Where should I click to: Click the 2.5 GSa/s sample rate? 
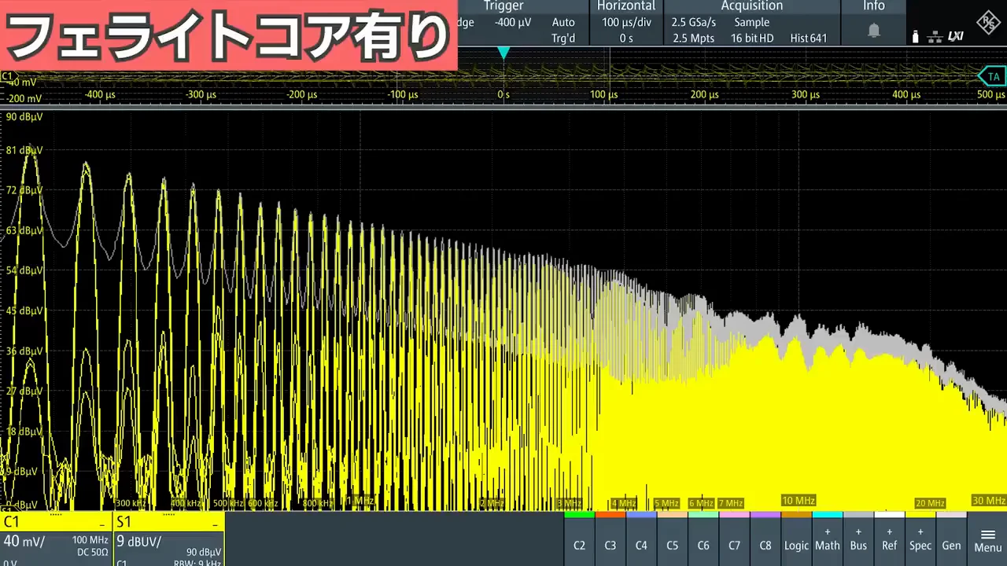tap(694, 22)
